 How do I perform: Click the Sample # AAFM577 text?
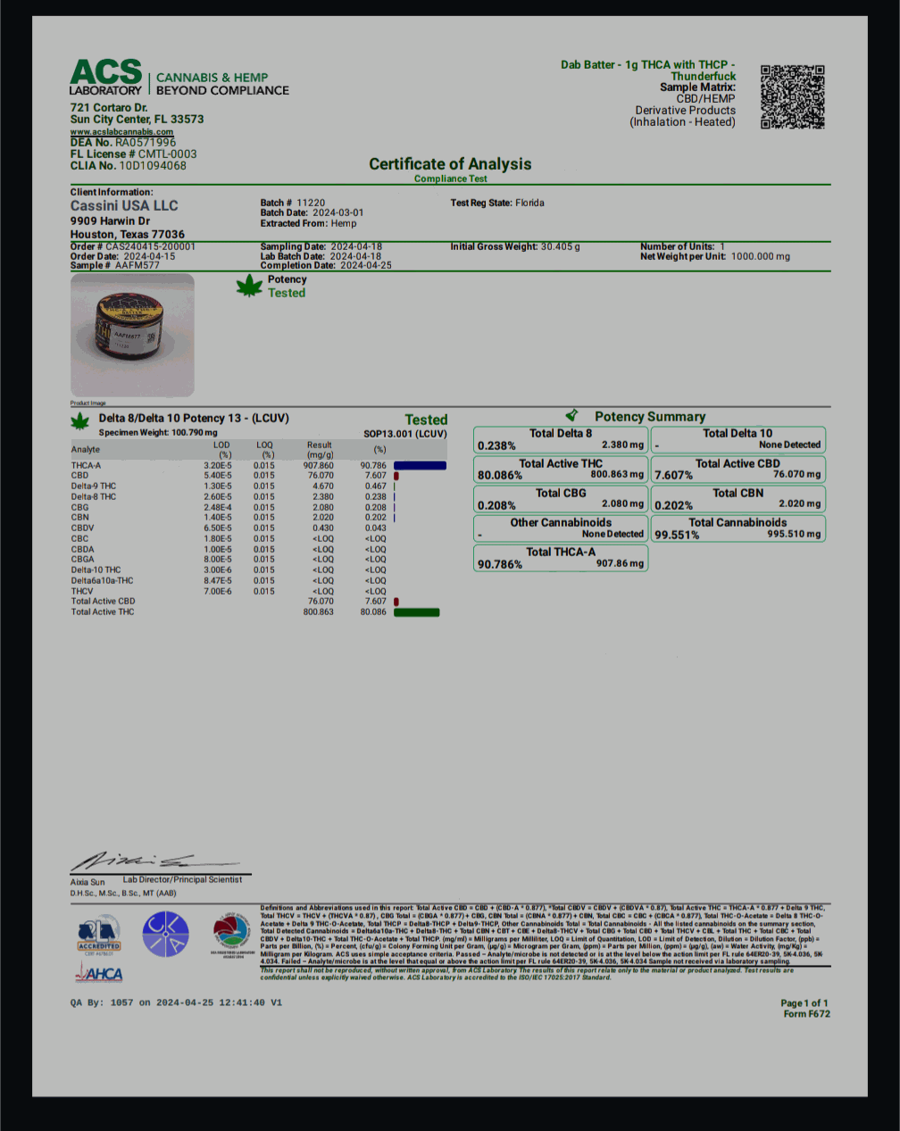click(115, 265)
